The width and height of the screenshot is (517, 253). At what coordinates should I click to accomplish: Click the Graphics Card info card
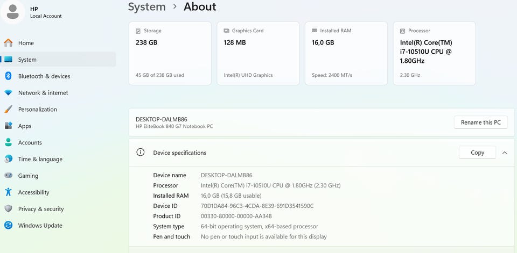tap(258, 53)
